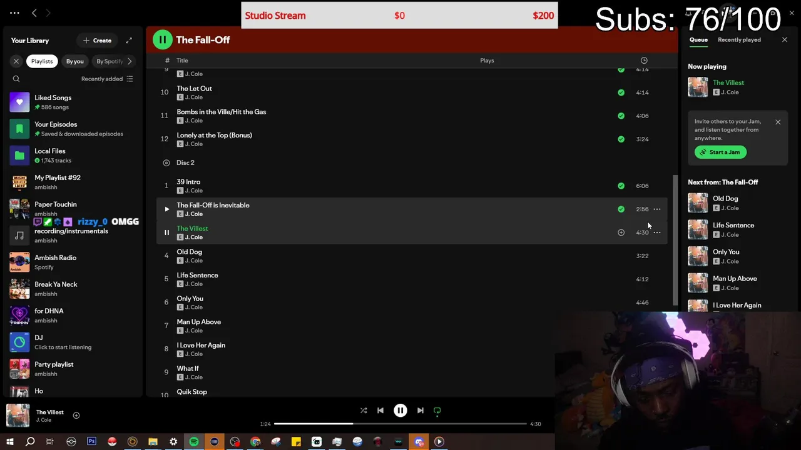Select the Life Sentence track row
Viewport: 801px width, 450px height.
[x=411, y=279]
